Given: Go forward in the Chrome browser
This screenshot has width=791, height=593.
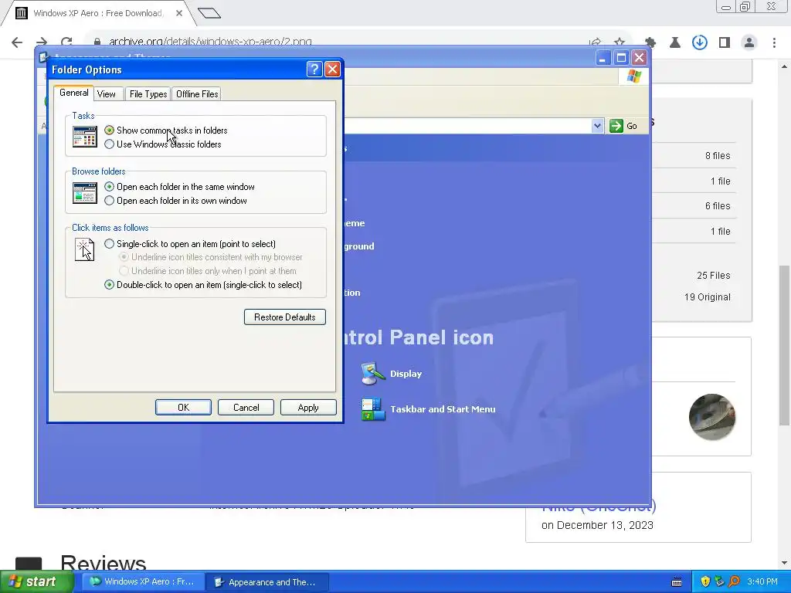Looking at the screenshot, I should (42, 42).
